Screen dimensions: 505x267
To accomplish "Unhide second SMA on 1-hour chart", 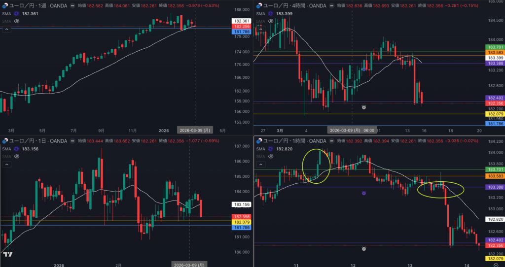I will [x=270, y=157].
